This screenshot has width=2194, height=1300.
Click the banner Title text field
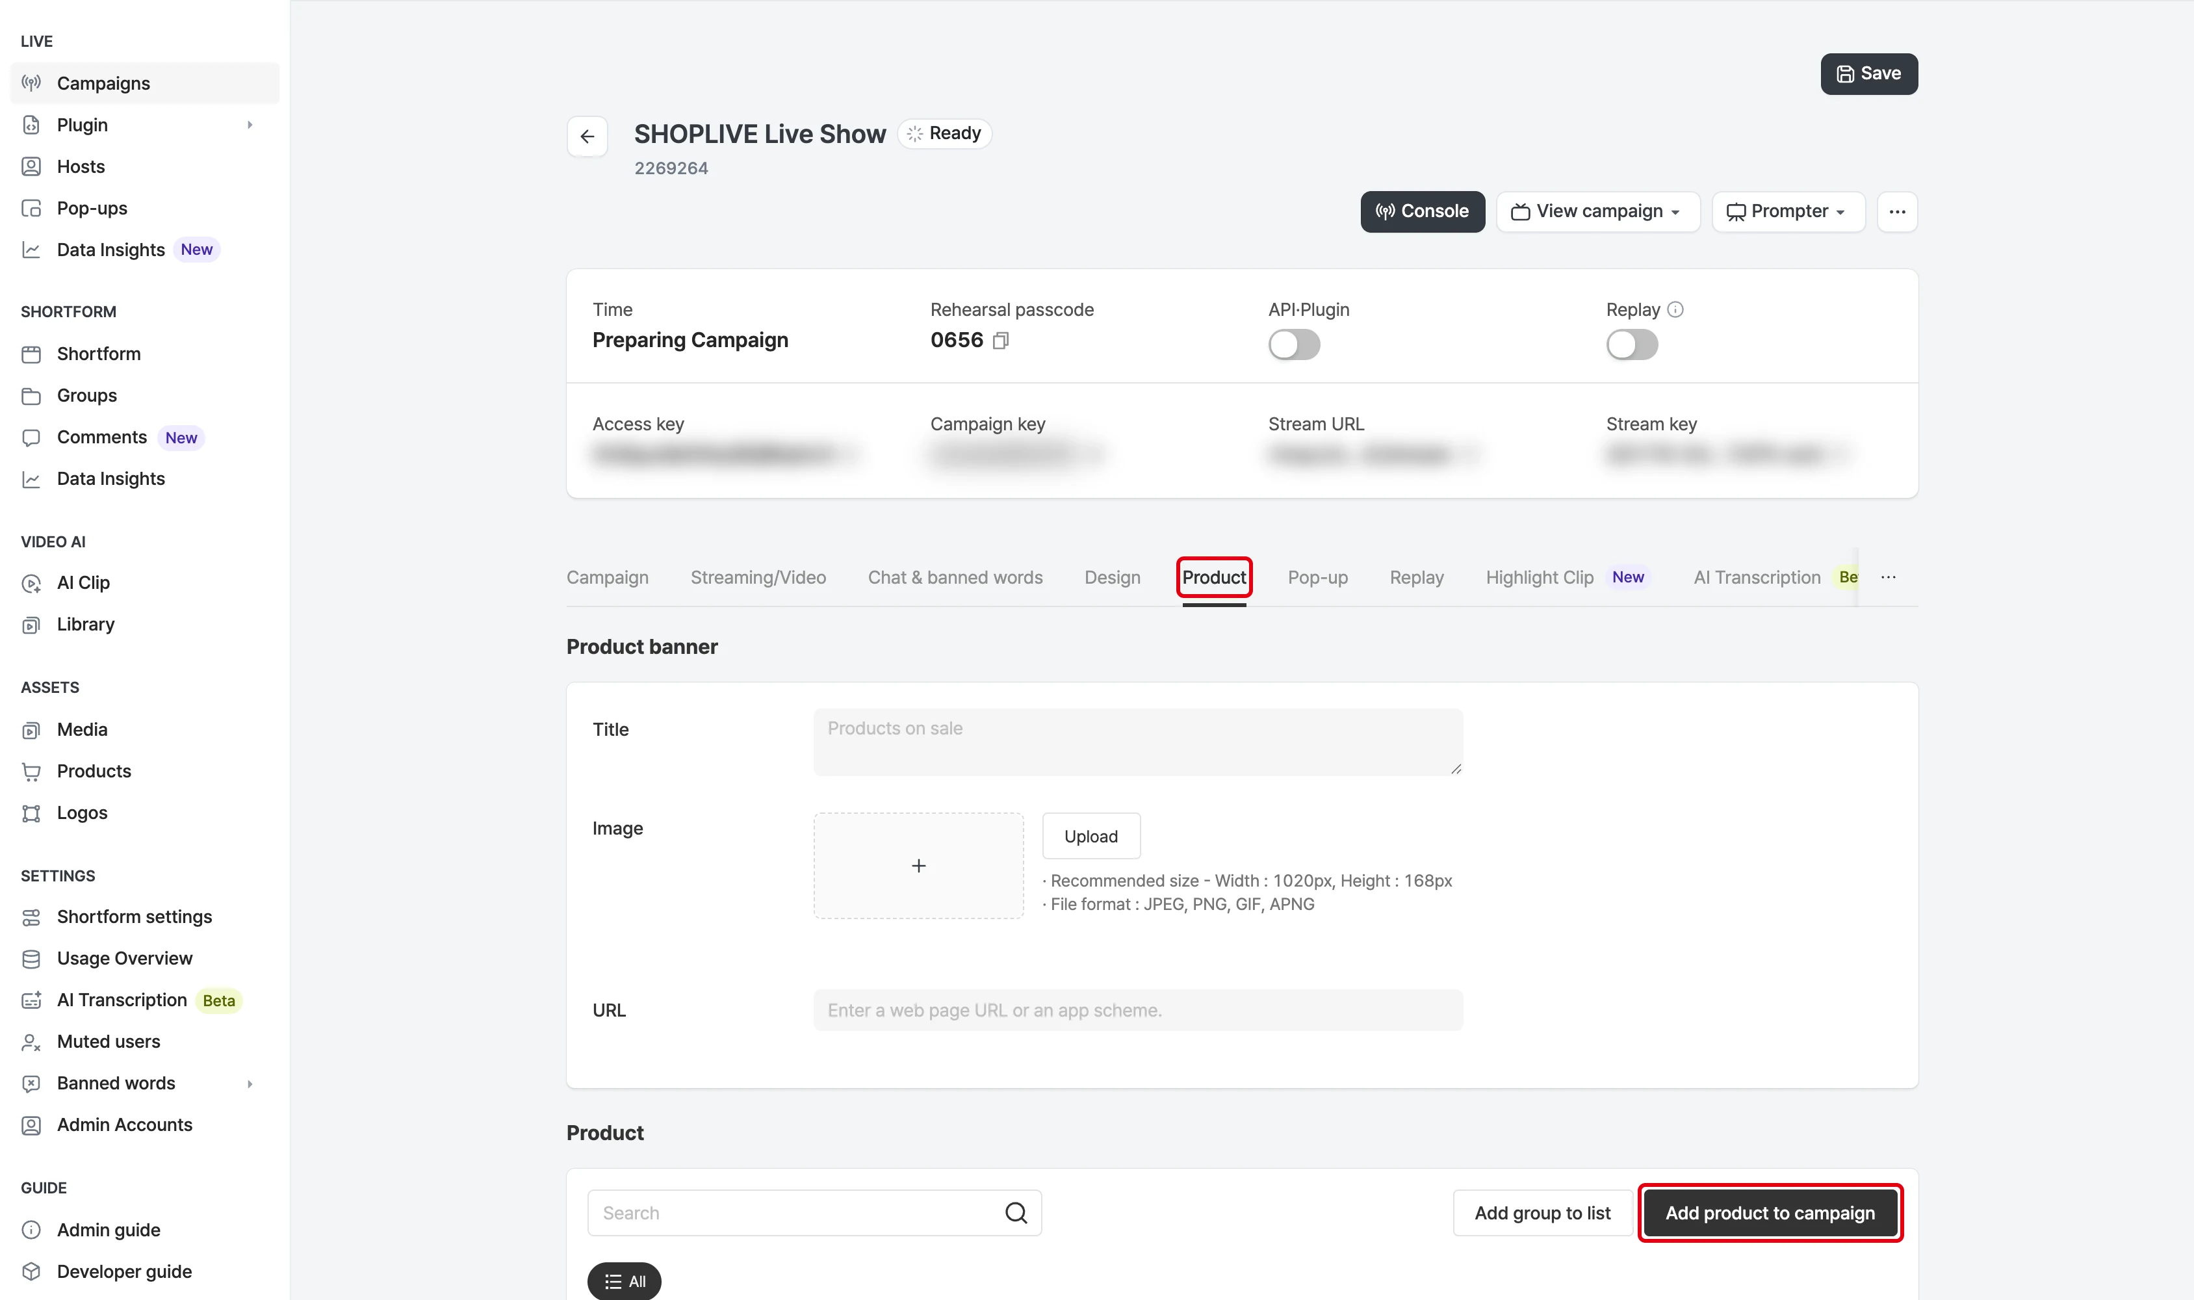pyautogui.click(x=1138, y=742)
